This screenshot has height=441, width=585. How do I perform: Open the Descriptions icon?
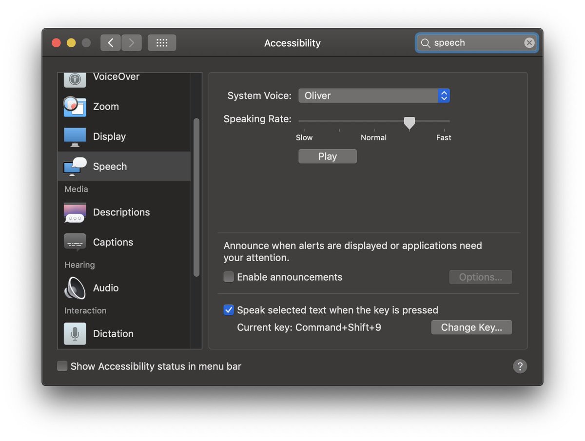pos(75,212)
